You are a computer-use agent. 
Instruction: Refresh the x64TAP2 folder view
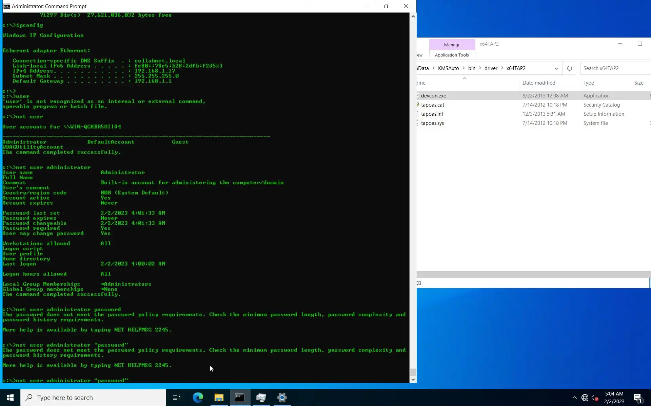569,68
